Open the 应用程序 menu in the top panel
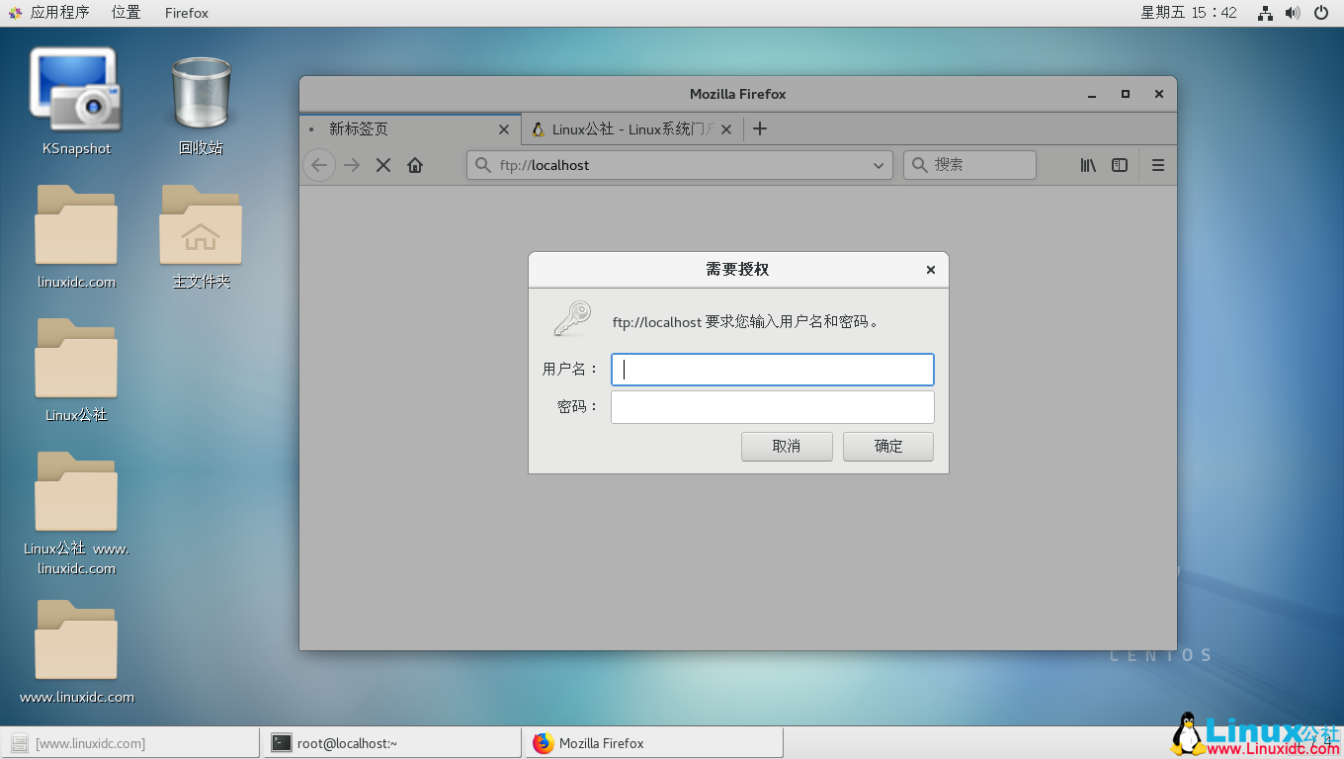The image size is (1344, 759). pyautogui.click(x=59, y=13)
